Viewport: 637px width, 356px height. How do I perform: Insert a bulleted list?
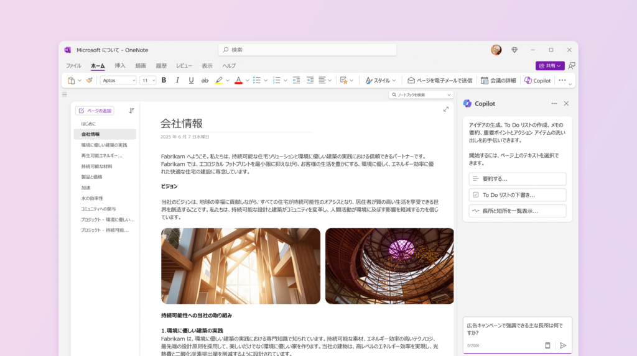coord(257,80)
